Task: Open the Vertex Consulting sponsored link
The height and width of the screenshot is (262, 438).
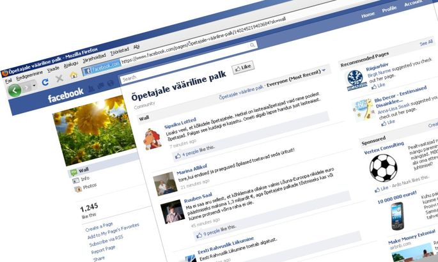Action: pyautogui.click(x=384, y=148)
